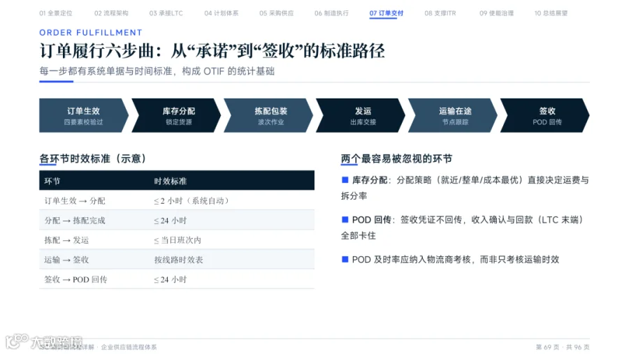Go to the 03 承接LTC section tab
This screenshot has height=354, width=629.
pyautogui.click(x=166, y=13)
